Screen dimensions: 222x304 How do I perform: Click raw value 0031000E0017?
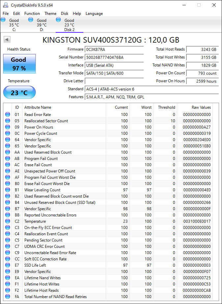coord(197,221)
